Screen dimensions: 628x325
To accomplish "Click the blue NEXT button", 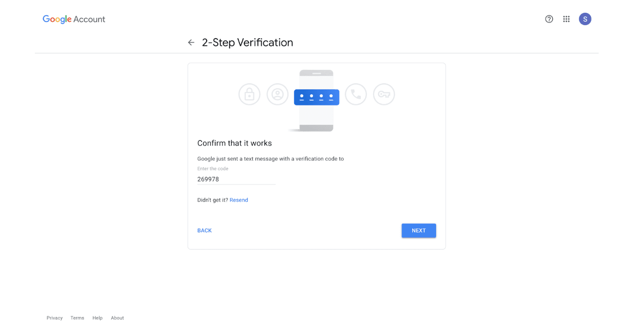I will click(x=419, y=231).
